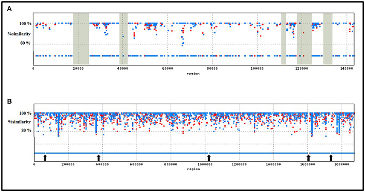Click x-axis tick "100000" in panel A
365x192 pixels.
[x=257, y=69]
